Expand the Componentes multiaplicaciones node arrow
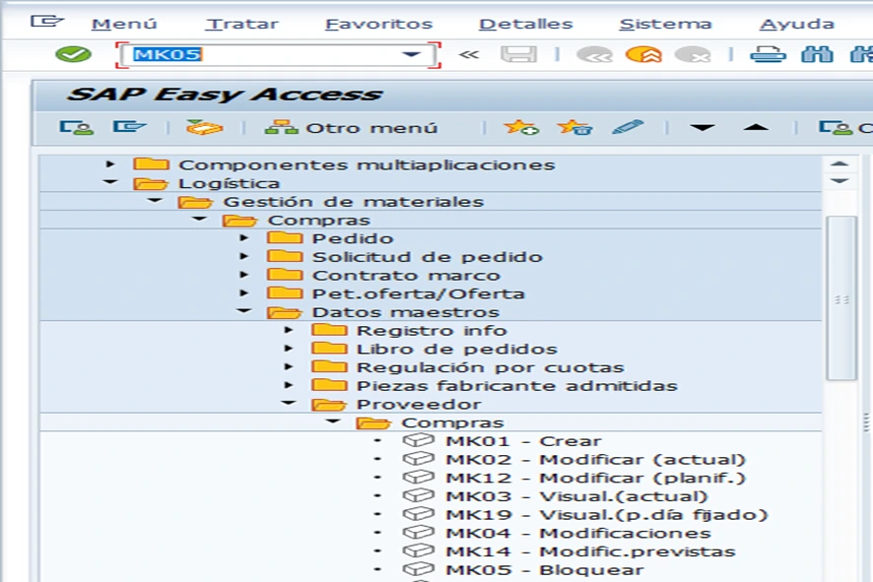Viewport: 873px width, 582px height. (x=110, y=164)
